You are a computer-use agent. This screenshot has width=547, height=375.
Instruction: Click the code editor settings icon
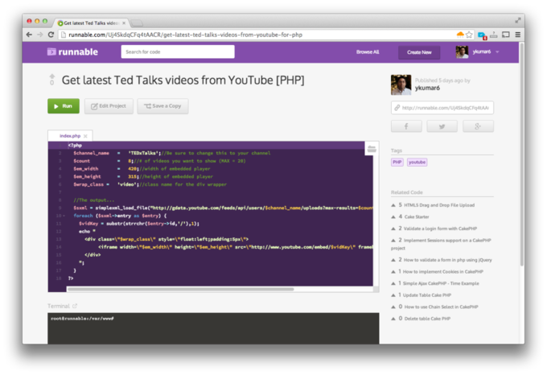[x=372, y=149]
